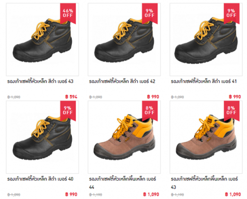Open the black safety shoe size 41 image

tap(206, 39)
